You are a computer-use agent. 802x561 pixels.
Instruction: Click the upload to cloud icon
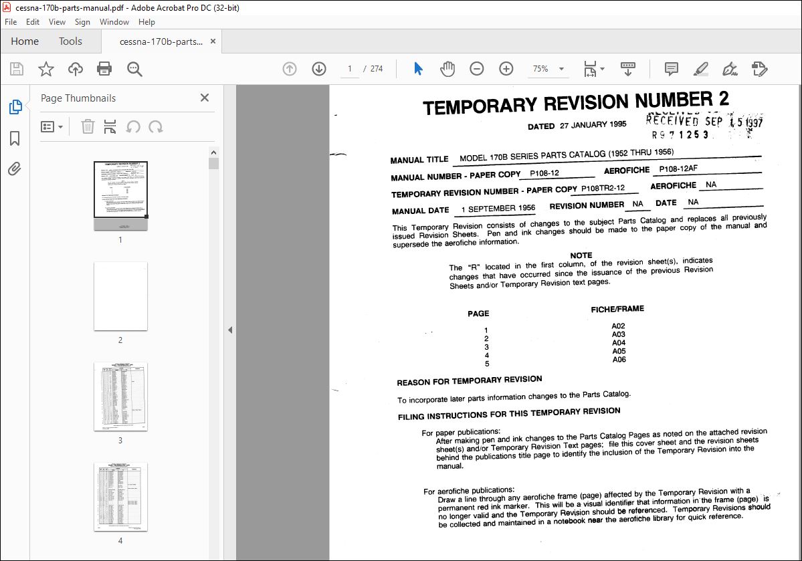tap(75, 68)
